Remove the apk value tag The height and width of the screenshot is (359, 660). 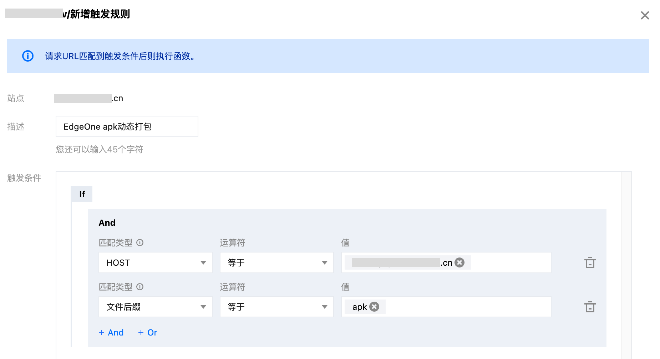click(374, 307)
